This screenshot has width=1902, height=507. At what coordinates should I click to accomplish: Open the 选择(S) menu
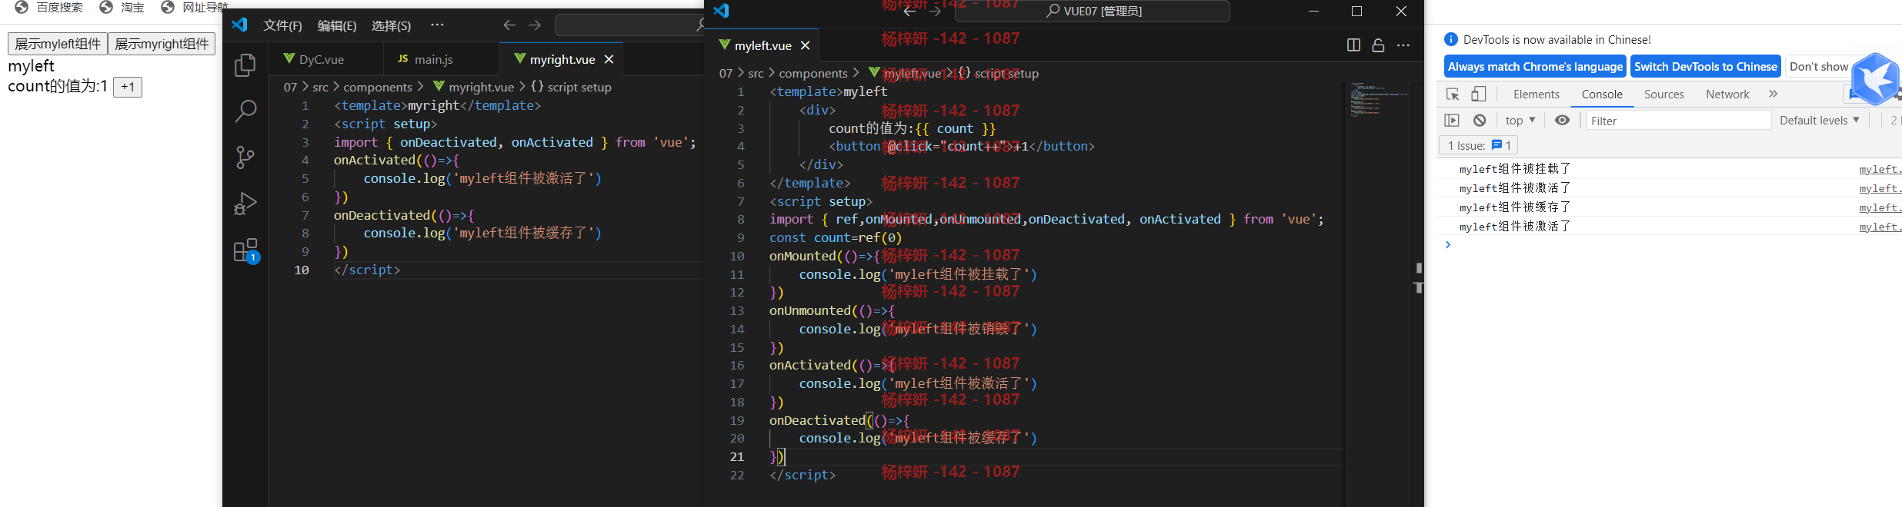point(391,25)
